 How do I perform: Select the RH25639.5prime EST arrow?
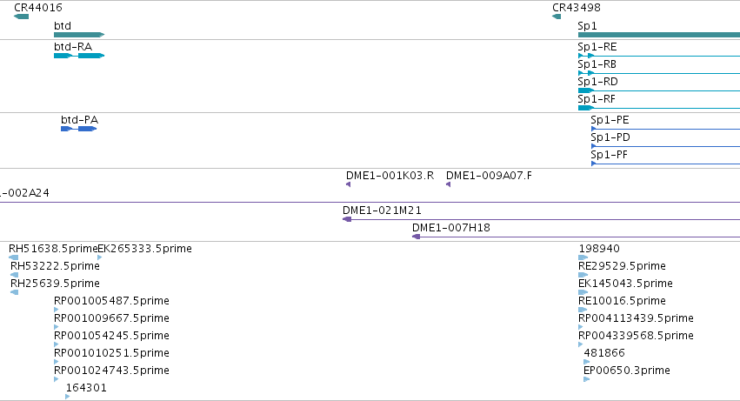click(14, 293)
